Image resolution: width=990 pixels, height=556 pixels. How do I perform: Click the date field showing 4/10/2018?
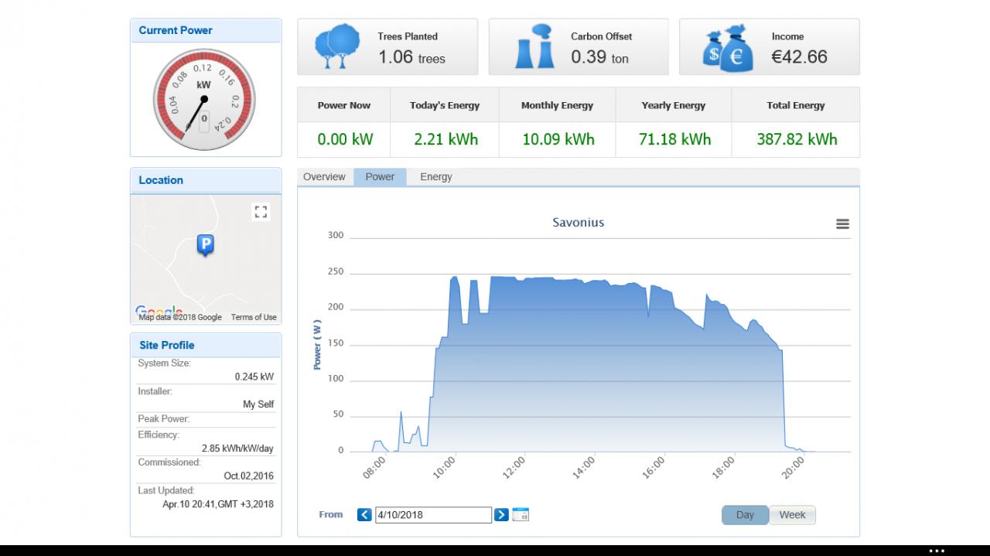[434, 515]
